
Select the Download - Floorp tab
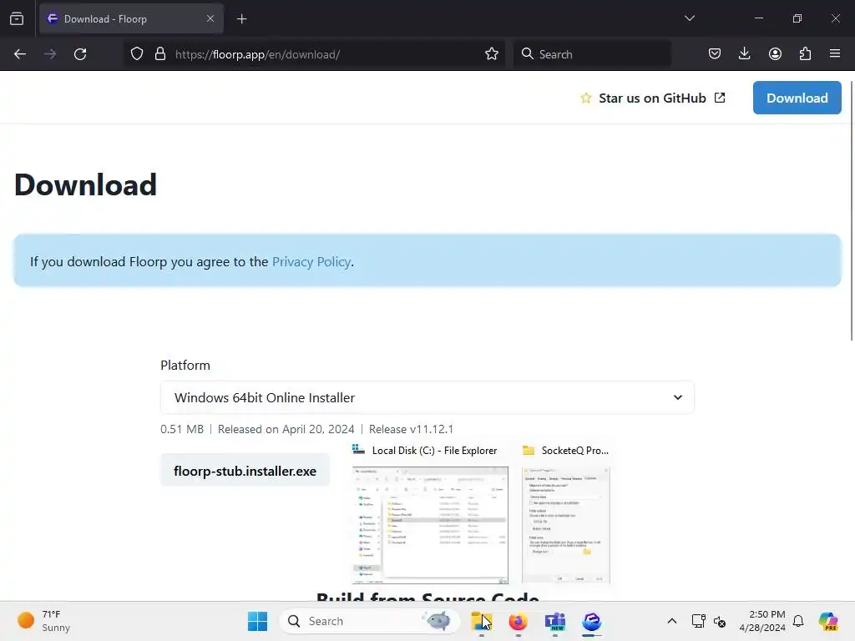131,18
